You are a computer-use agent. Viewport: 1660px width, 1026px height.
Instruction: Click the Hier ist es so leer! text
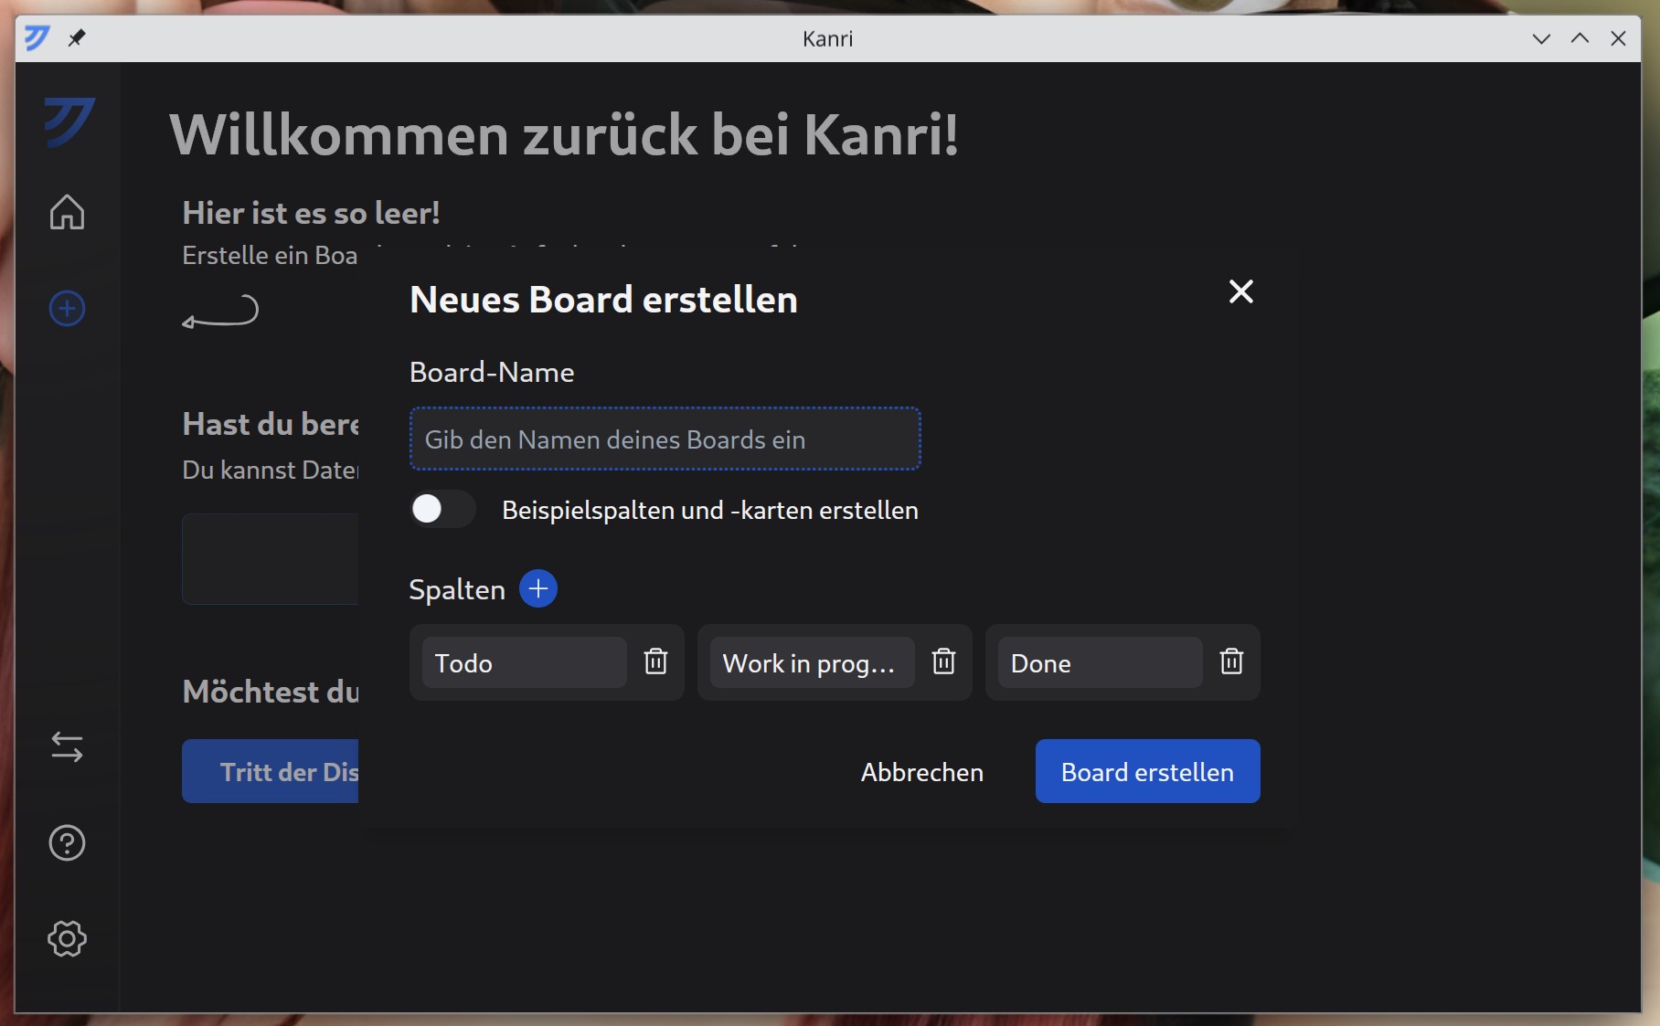pos(311,213)
